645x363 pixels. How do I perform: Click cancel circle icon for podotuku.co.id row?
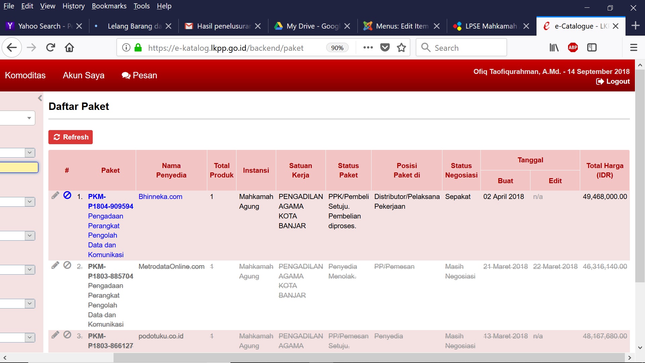pos(67,335)
